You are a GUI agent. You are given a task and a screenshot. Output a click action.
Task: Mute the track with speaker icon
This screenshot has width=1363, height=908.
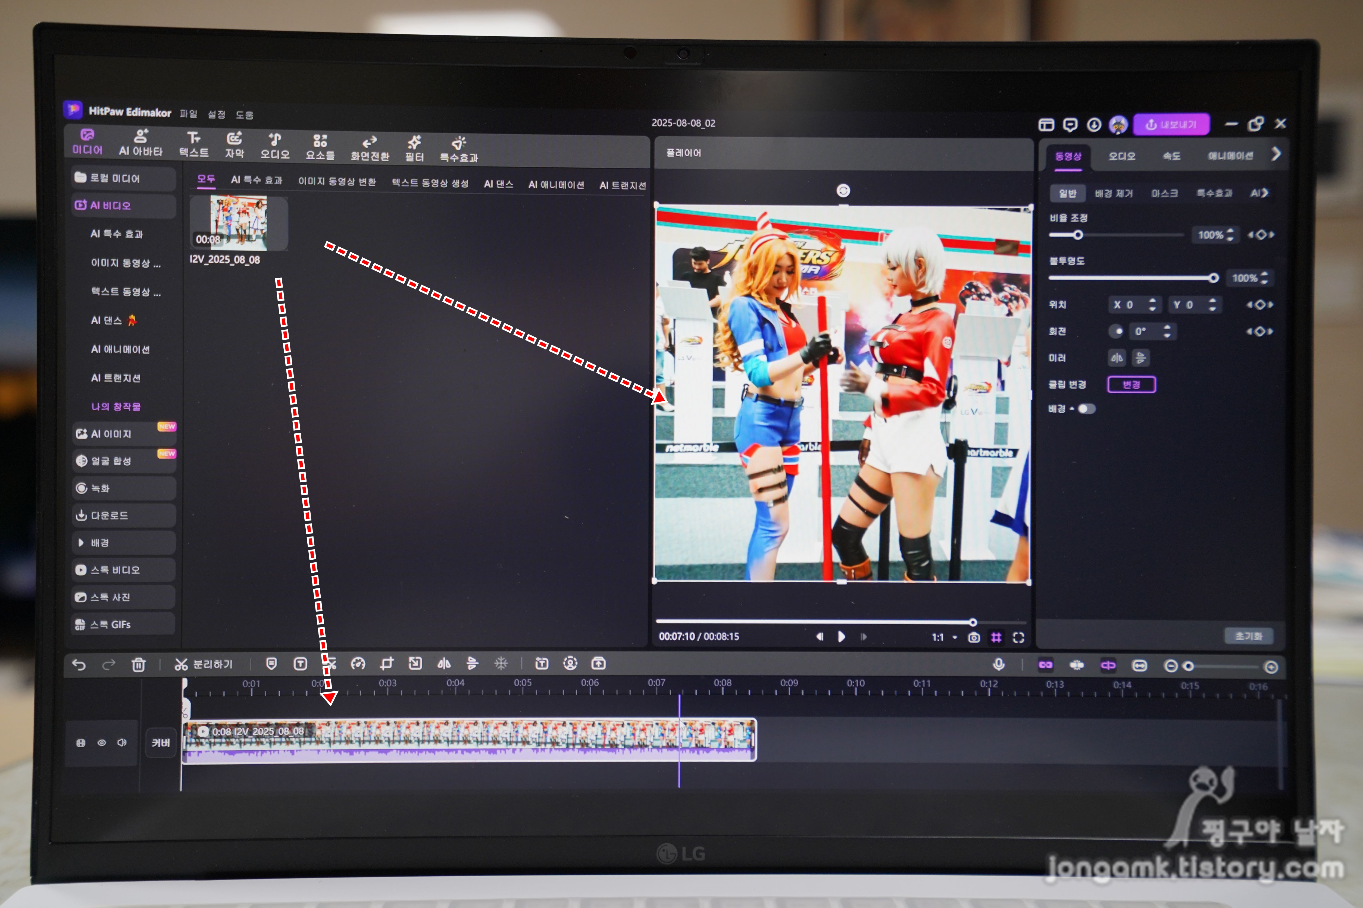tap(122, 743)
